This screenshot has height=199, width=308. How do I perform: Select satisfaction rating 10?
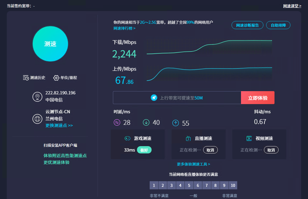point(233,185)
